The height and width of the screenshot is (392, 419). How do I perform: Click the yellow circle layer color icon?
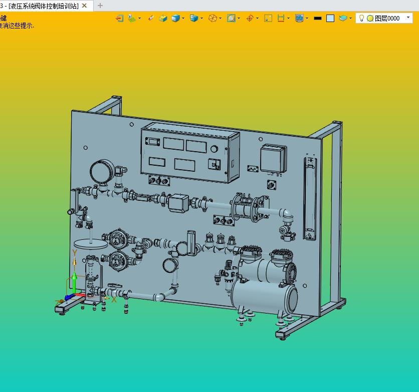pos(370,19)
